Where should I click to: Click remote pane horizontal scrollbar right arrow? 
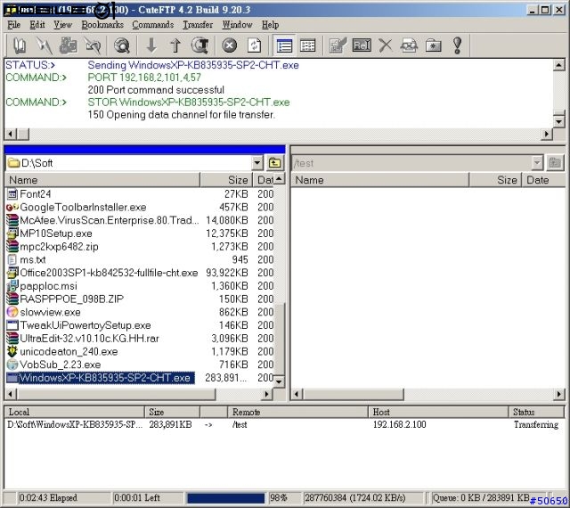pos(558,394)
